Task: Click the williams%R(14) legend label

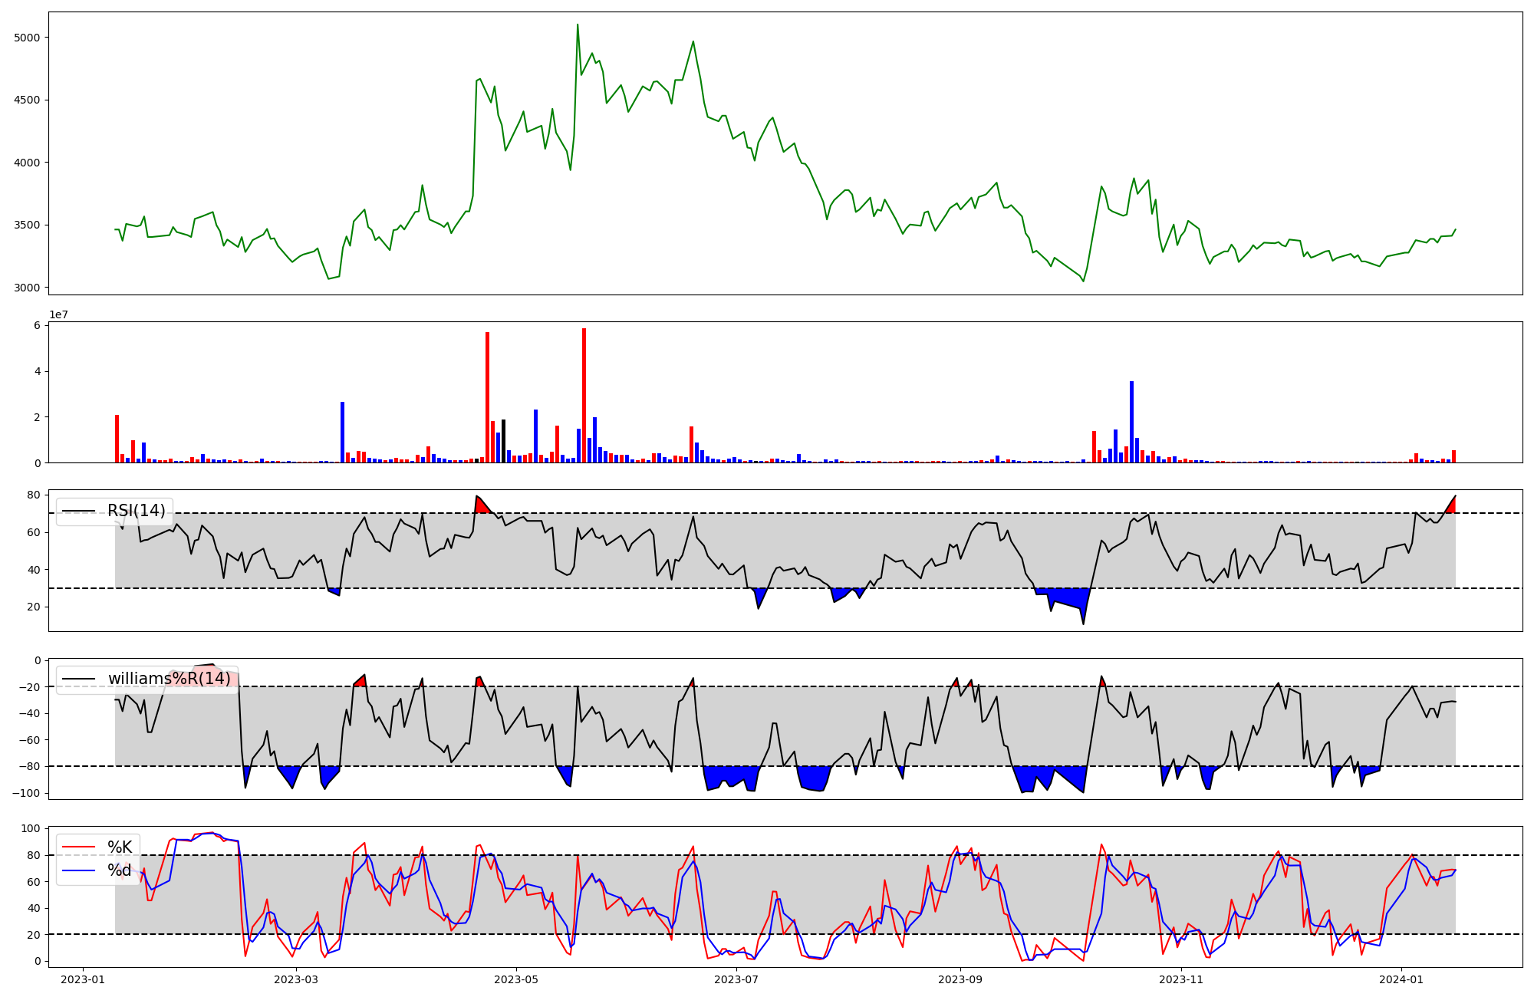Action: click(x=169, y=679)
